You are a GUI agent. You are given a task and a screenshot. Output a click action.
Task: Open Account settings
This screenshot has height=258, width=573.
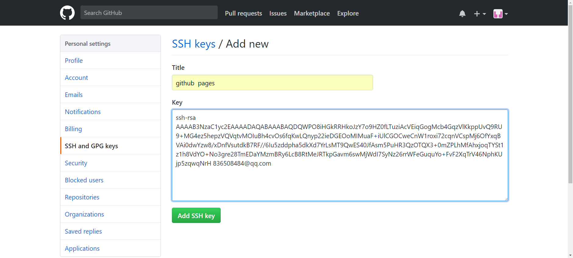pyautogui.click(x=111, y=77)
